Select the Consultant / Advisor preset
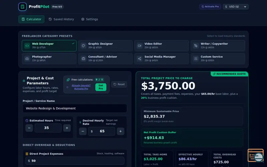 pos(105,59)
